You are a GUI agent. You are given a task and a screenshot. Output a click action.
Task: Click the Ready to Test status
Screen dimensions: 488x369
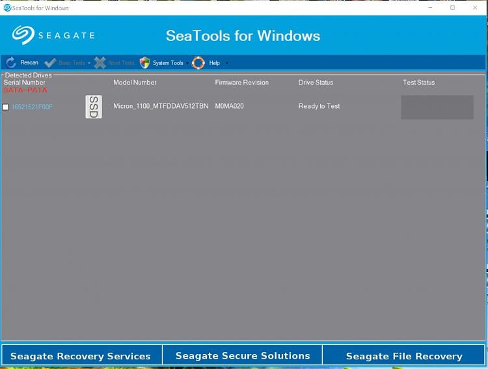click(x=319, y=106)
